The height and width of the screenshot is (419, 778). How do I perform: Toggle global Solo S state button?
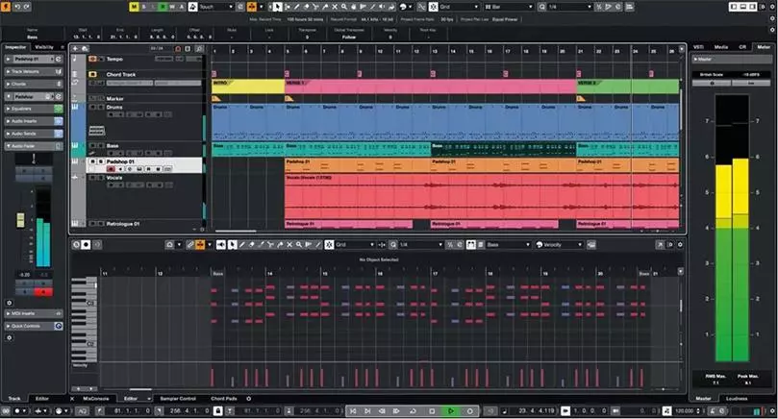[x=143, y=7]
